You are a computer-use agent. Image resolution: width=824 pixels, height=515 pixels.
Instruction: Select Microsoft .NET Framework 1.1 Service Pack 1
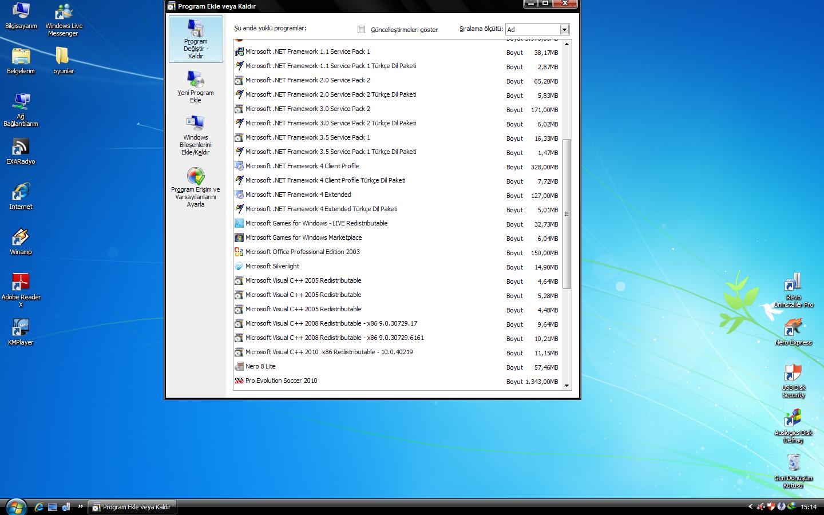(x=397, y=51)
